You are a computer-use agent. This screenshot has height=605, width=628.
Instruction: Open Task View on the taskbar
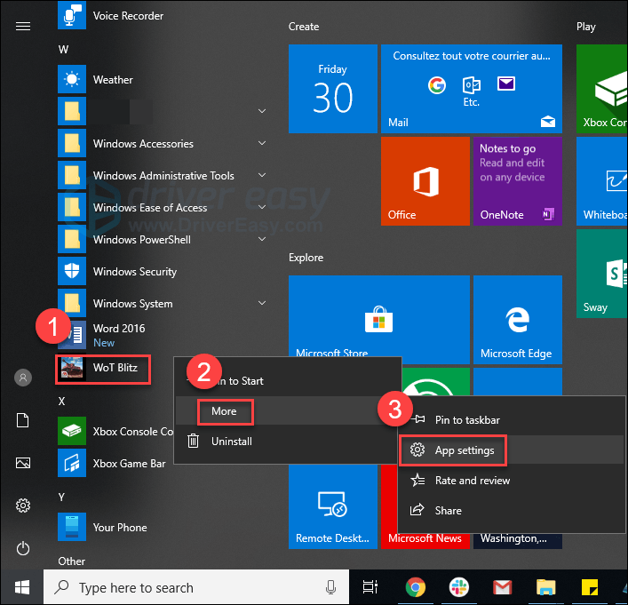pos(370,587)
